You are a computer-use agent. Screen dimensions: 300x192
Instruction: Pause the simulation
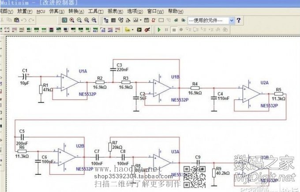pyautogui.click(x=167, y=30)
